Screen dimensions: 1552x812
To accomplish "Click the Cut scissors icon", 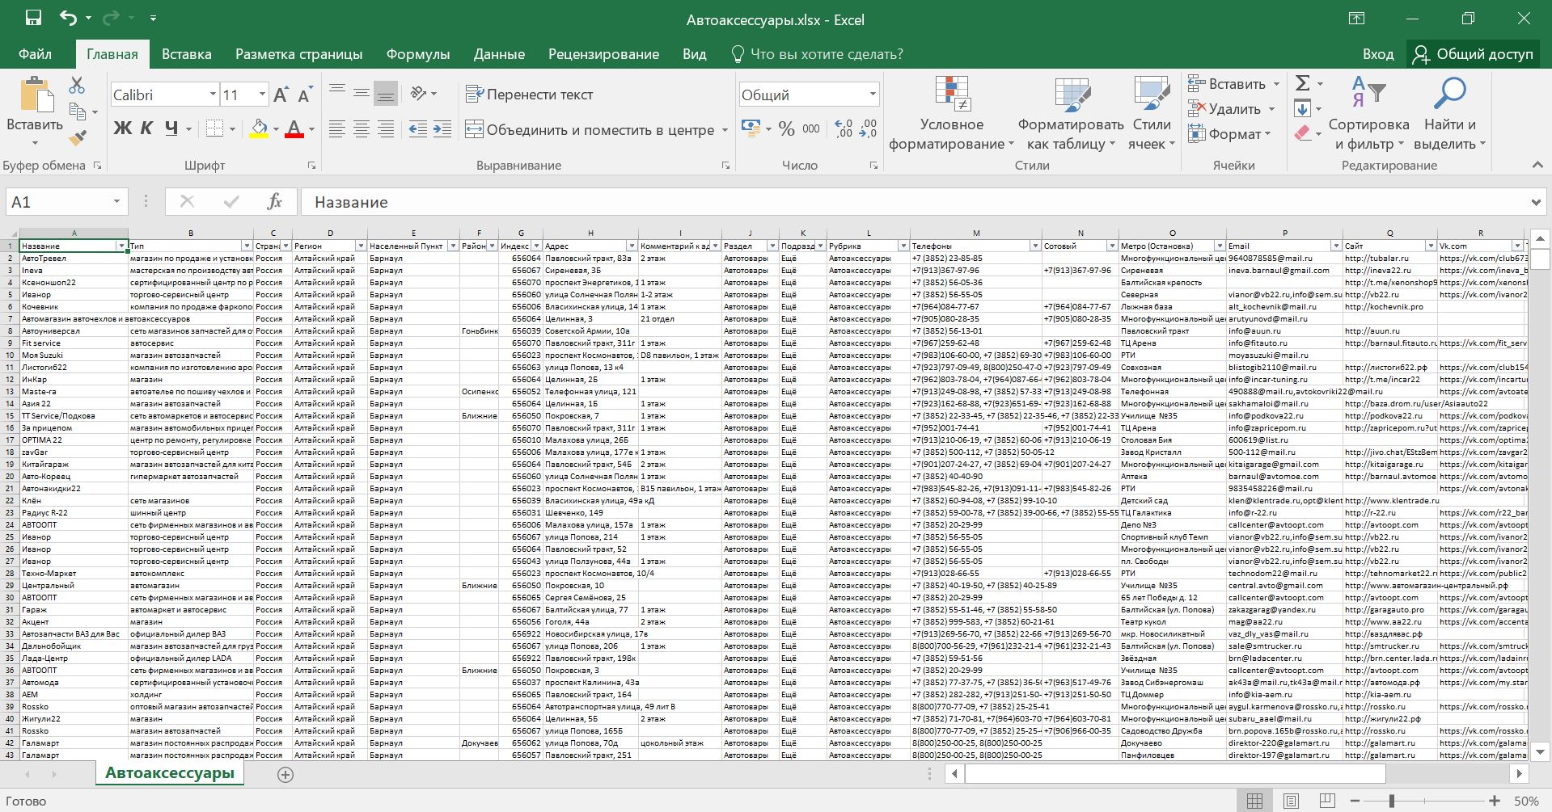I will [77, 85].
